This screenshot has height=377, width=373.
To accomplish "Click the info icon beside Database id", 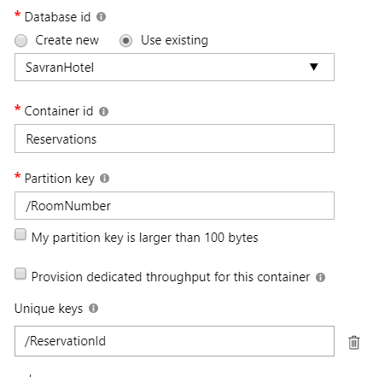I will tap(101, 17).
